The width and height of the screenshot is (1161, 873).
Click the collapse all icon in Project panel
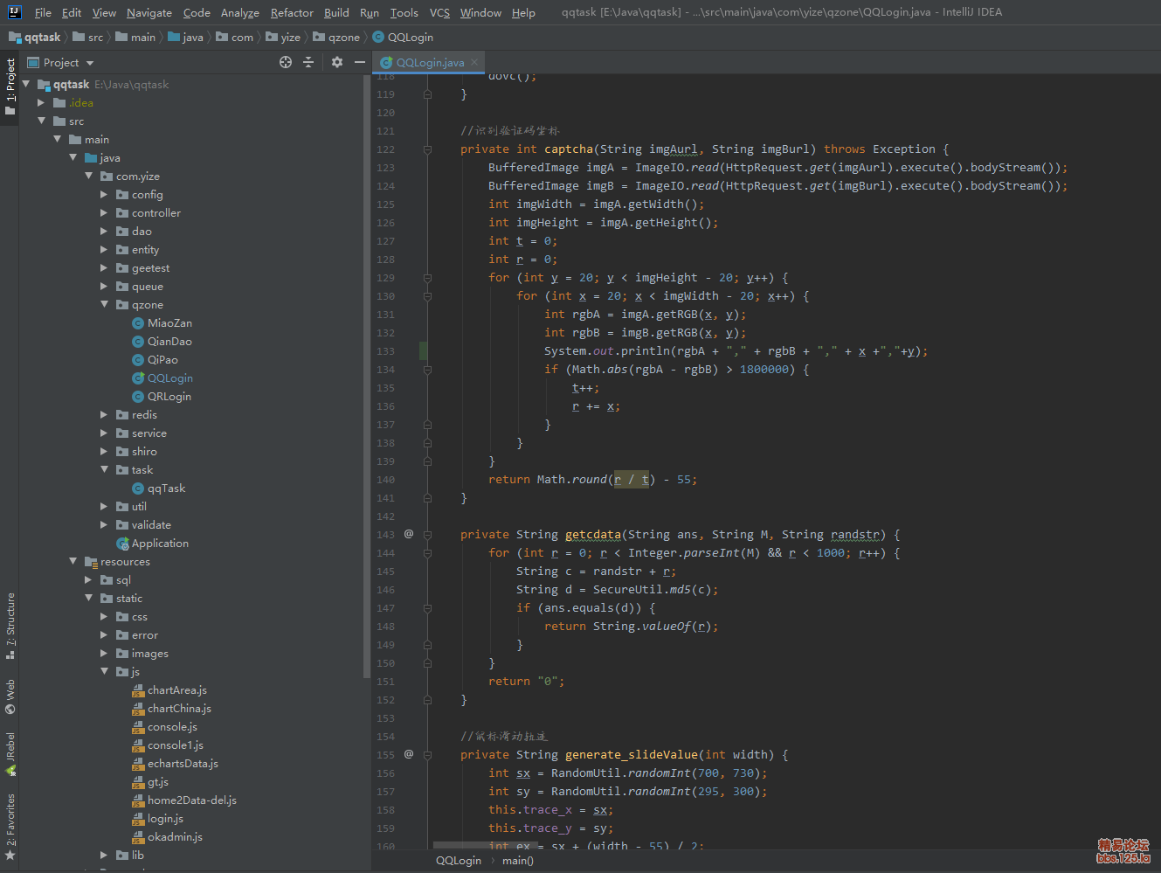click(308, 62)
